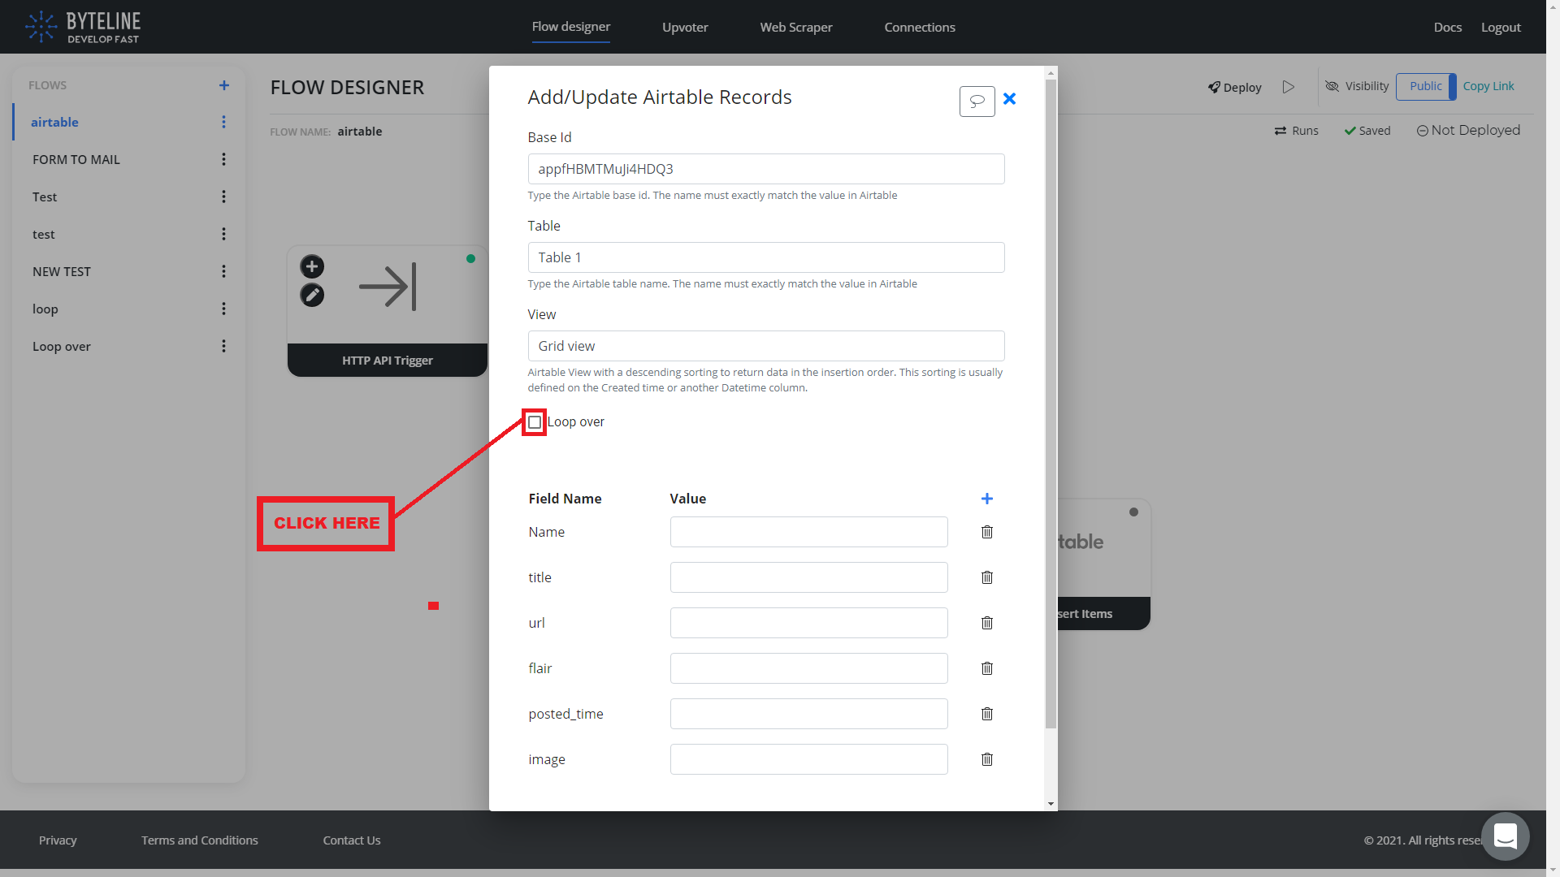Click the title value input
This screenshot has width=1560, height=877.
(x=809, y=577)
